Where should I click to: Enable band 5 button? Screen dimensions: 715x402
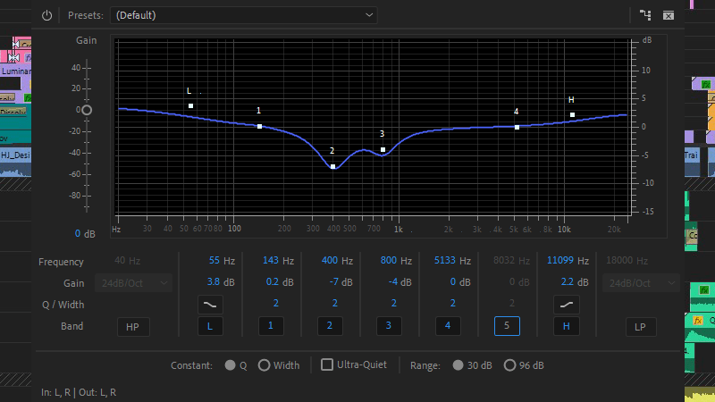click(x=507, y=326)
